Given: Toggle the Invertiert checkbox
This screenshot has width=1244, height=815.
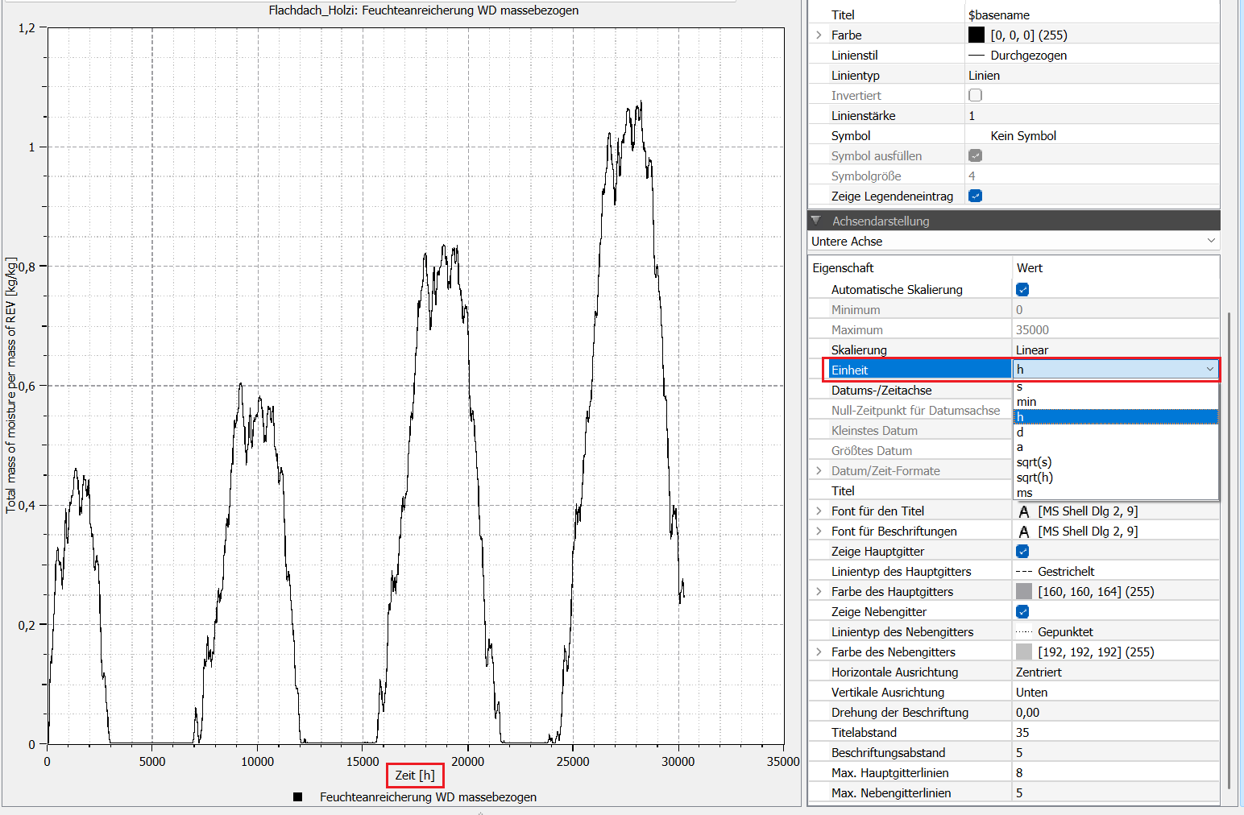Looking at the screenshot, I should click(975, 95).
